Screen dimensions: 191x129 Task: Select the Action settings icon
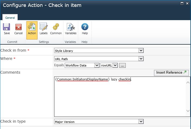click(32, 29)
